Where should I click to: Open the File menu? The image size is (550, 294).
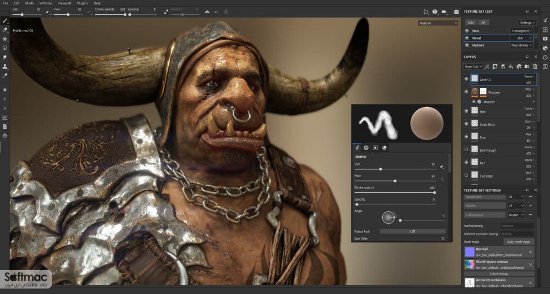(x=5, y=3)
